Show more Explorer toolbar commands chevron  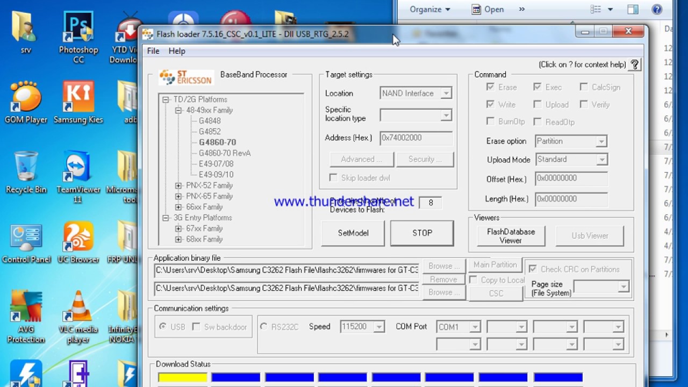[x=522, y=9]
